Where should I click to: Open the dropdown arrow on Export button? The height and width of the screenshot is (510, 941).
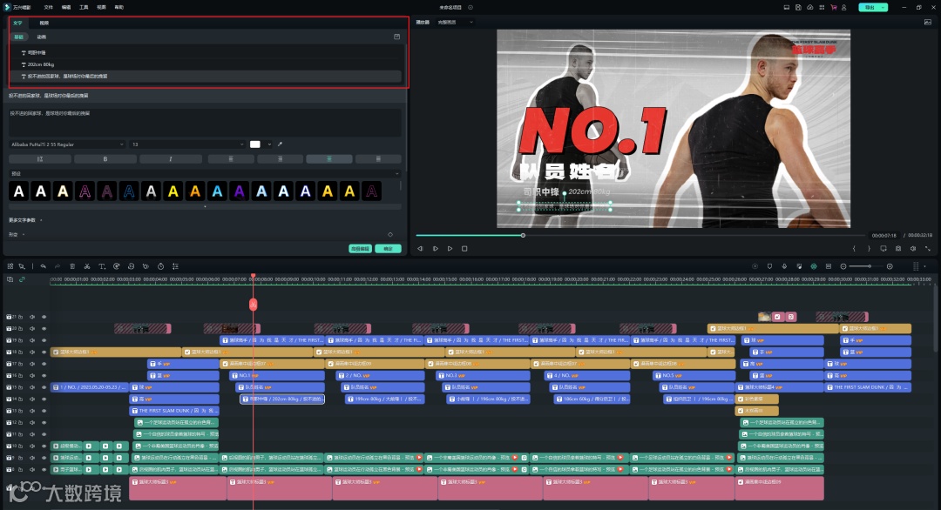883,7
